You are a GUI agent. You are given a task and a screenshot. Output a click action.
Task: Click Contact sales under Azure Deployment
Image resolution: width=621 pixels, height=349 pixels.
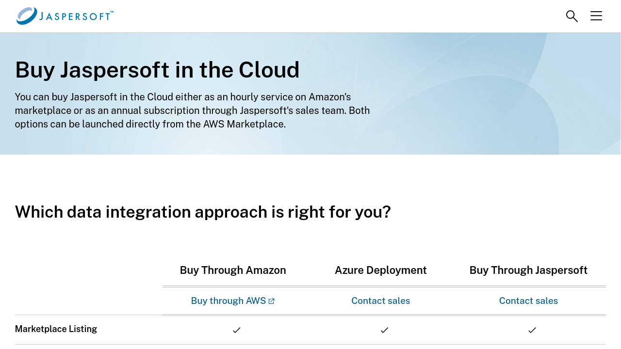point(380,301)
